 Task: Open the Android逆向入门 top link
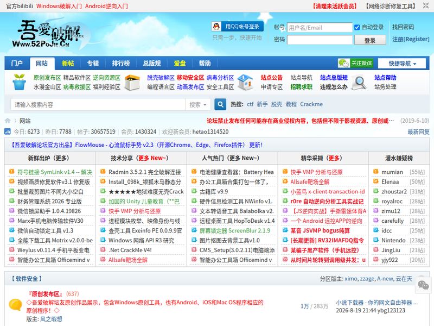click(x=106, y=6)
